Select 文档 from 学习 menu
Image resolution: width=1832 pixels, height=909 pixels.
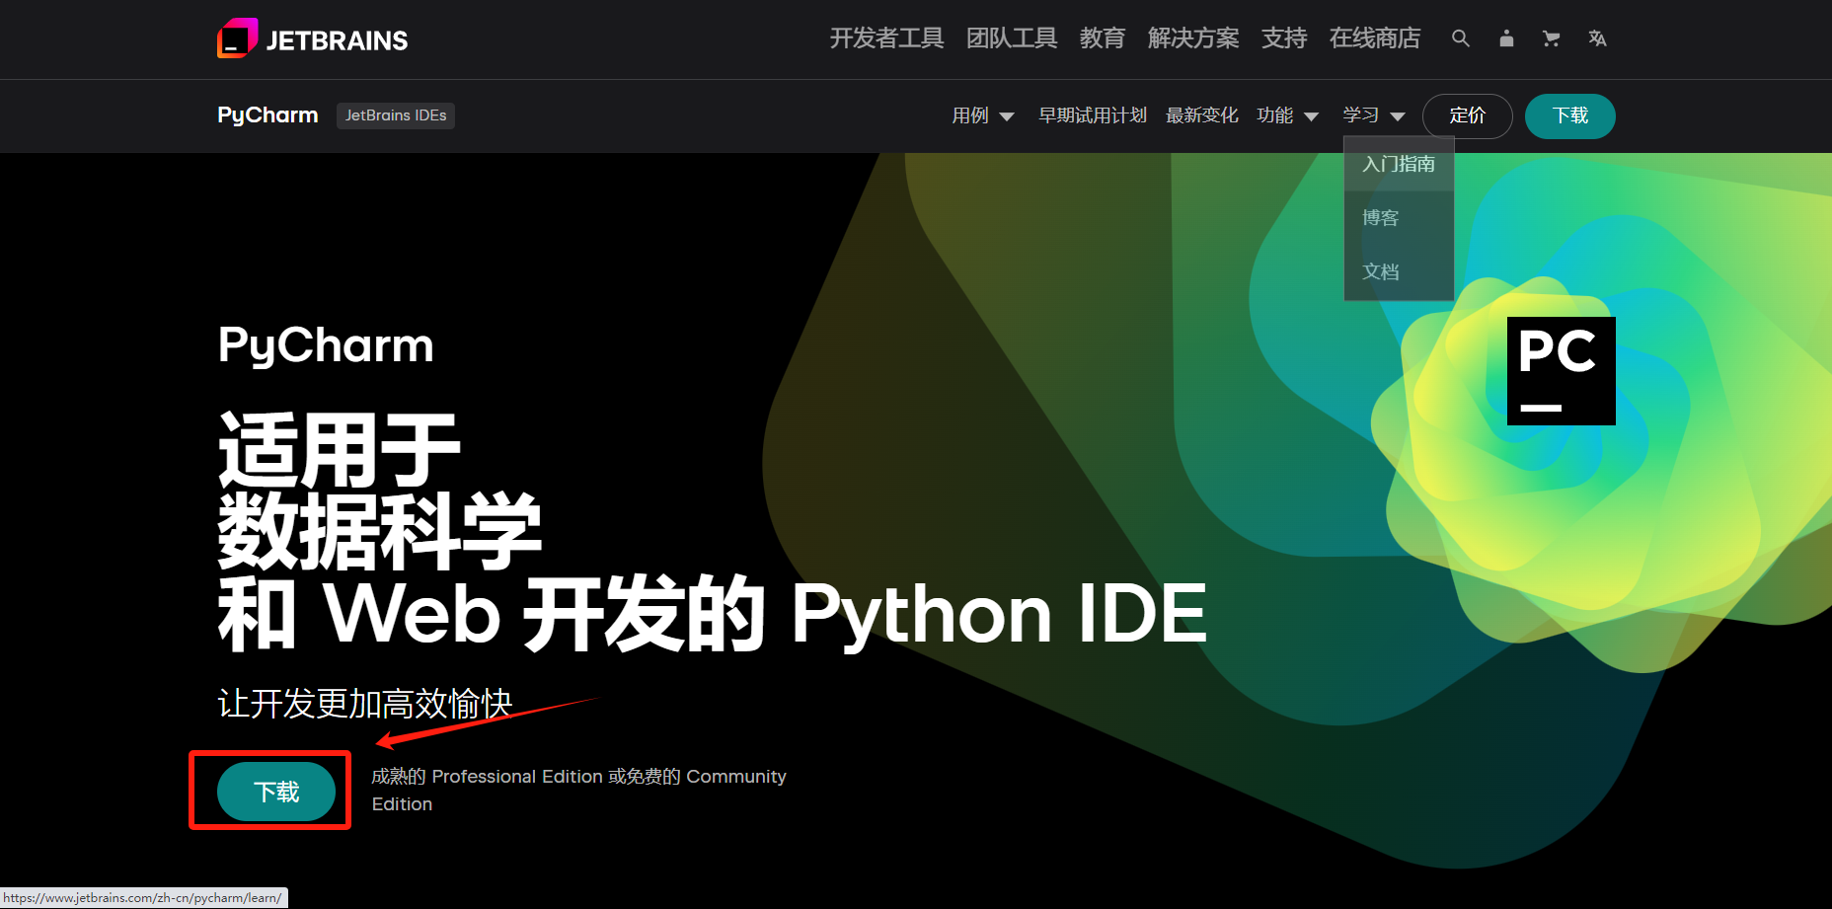pyautogui.click(x=1399, y=272)
